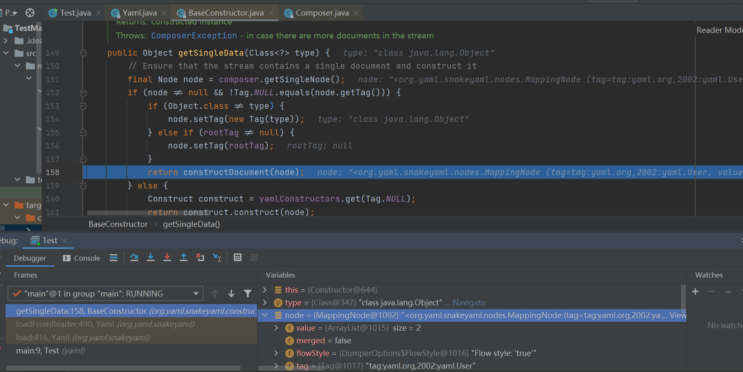The height and width of the screenshot is (372, 743).
Task: Click the View link on node variable
Action: point(678,315)
